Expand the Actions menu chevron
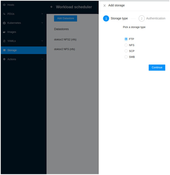The width and height of the screenshot is (170, 175). 42,59
